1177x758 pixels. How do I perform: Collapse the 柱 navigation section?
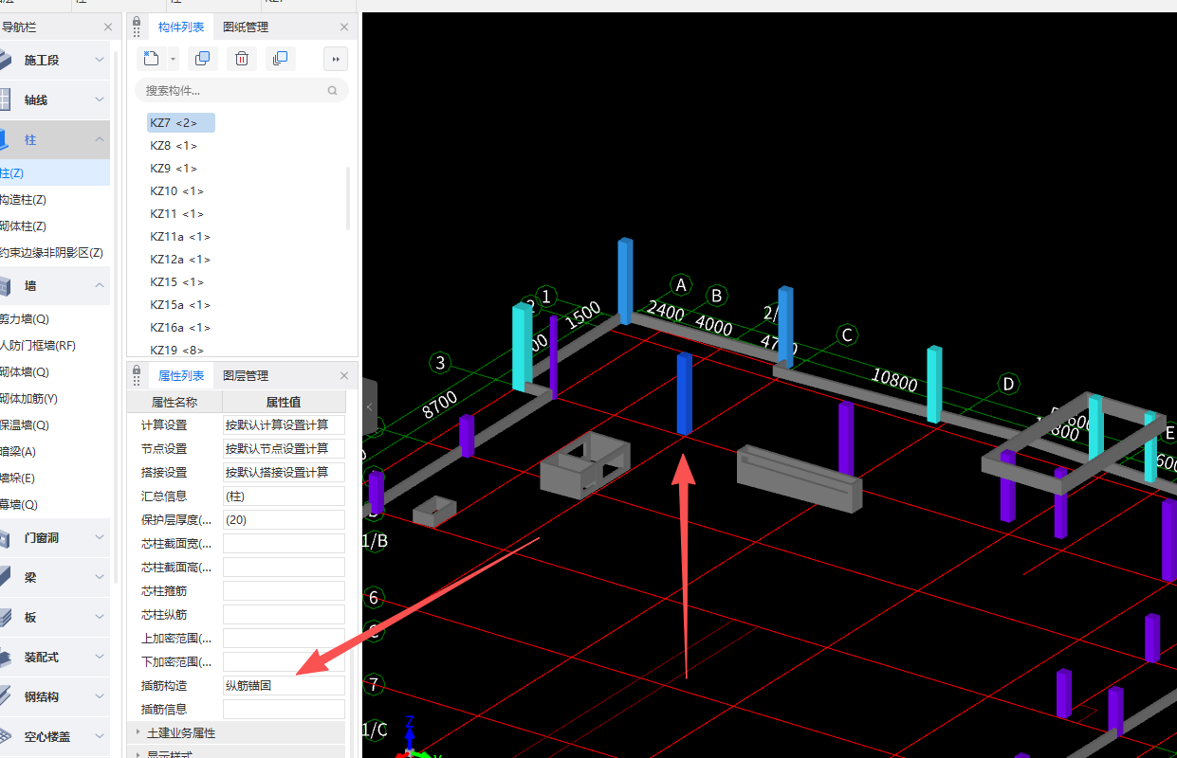tap(100, 139)
